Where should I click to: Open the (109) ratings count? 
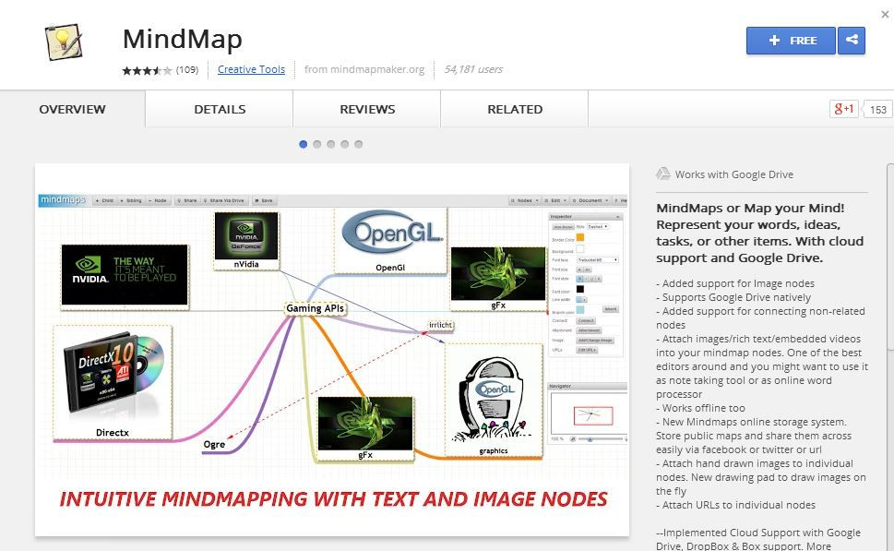(187, 69)
